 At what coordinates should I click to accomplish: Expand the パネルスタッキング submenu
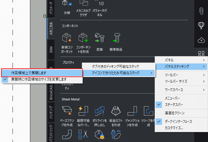(x=181, y=67)
